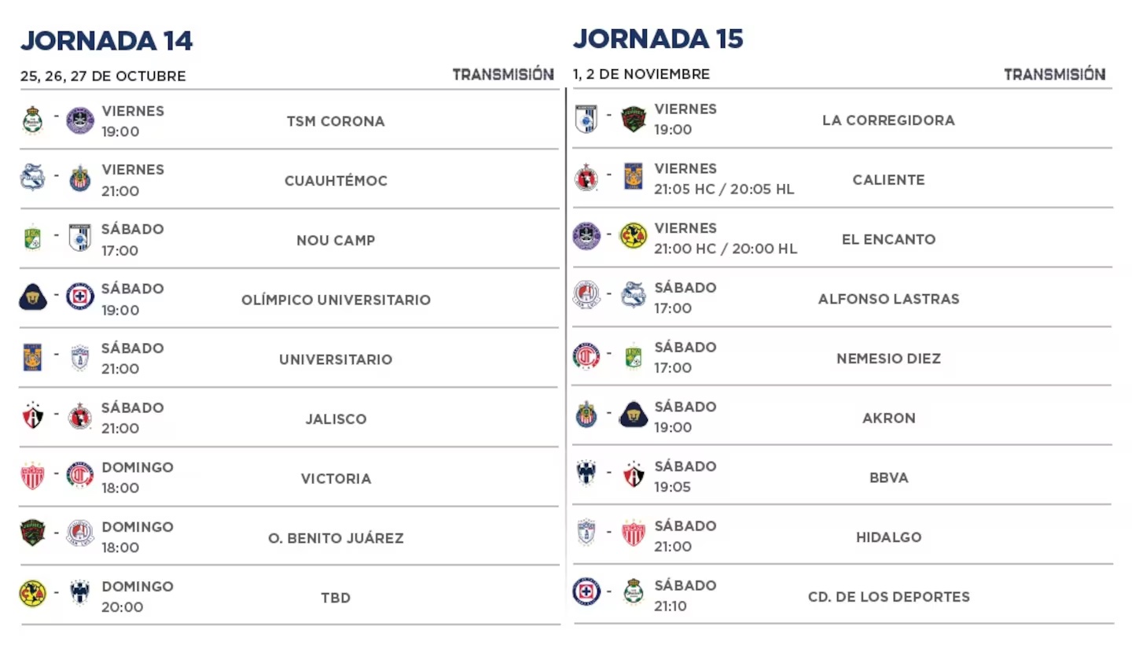The image size is (1132, 645).
Task: Click the Jornada 14 heading
Action: coord(106,41)
